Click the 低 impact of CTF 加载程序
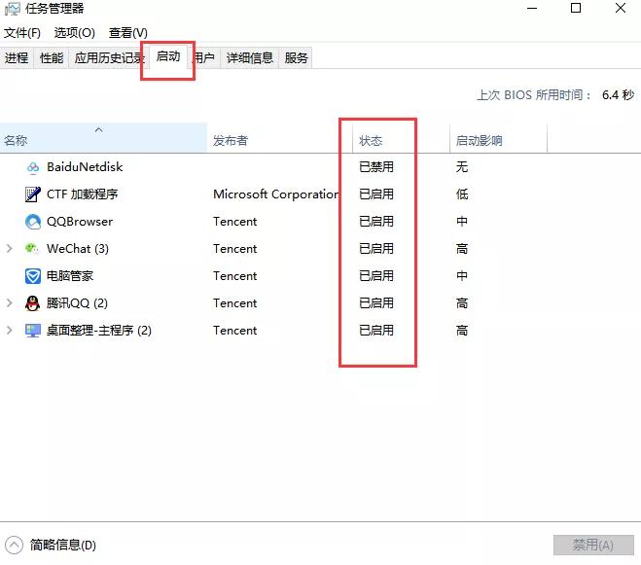This screenshot has height=565, width=641. pyautogui.click(x=462, y=194)
